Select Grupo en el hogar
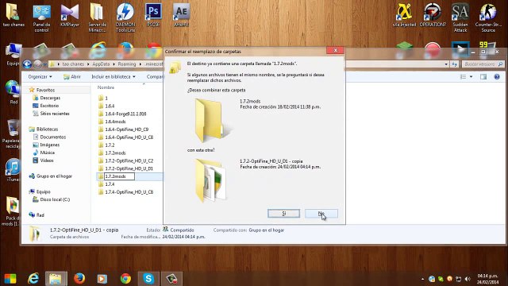Screen dimensions: 508x286 [x=54, y=176]
